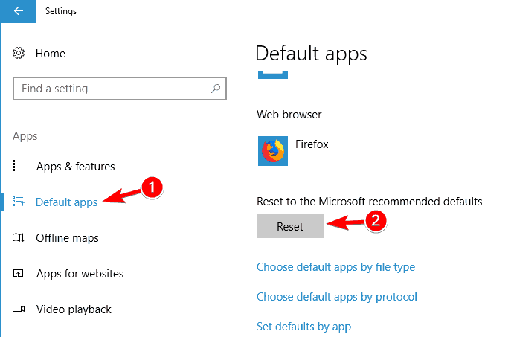The width and height of the screenshot is (511, 337).
Task: Open Choose default apps by file type
Action: point(335,267)
